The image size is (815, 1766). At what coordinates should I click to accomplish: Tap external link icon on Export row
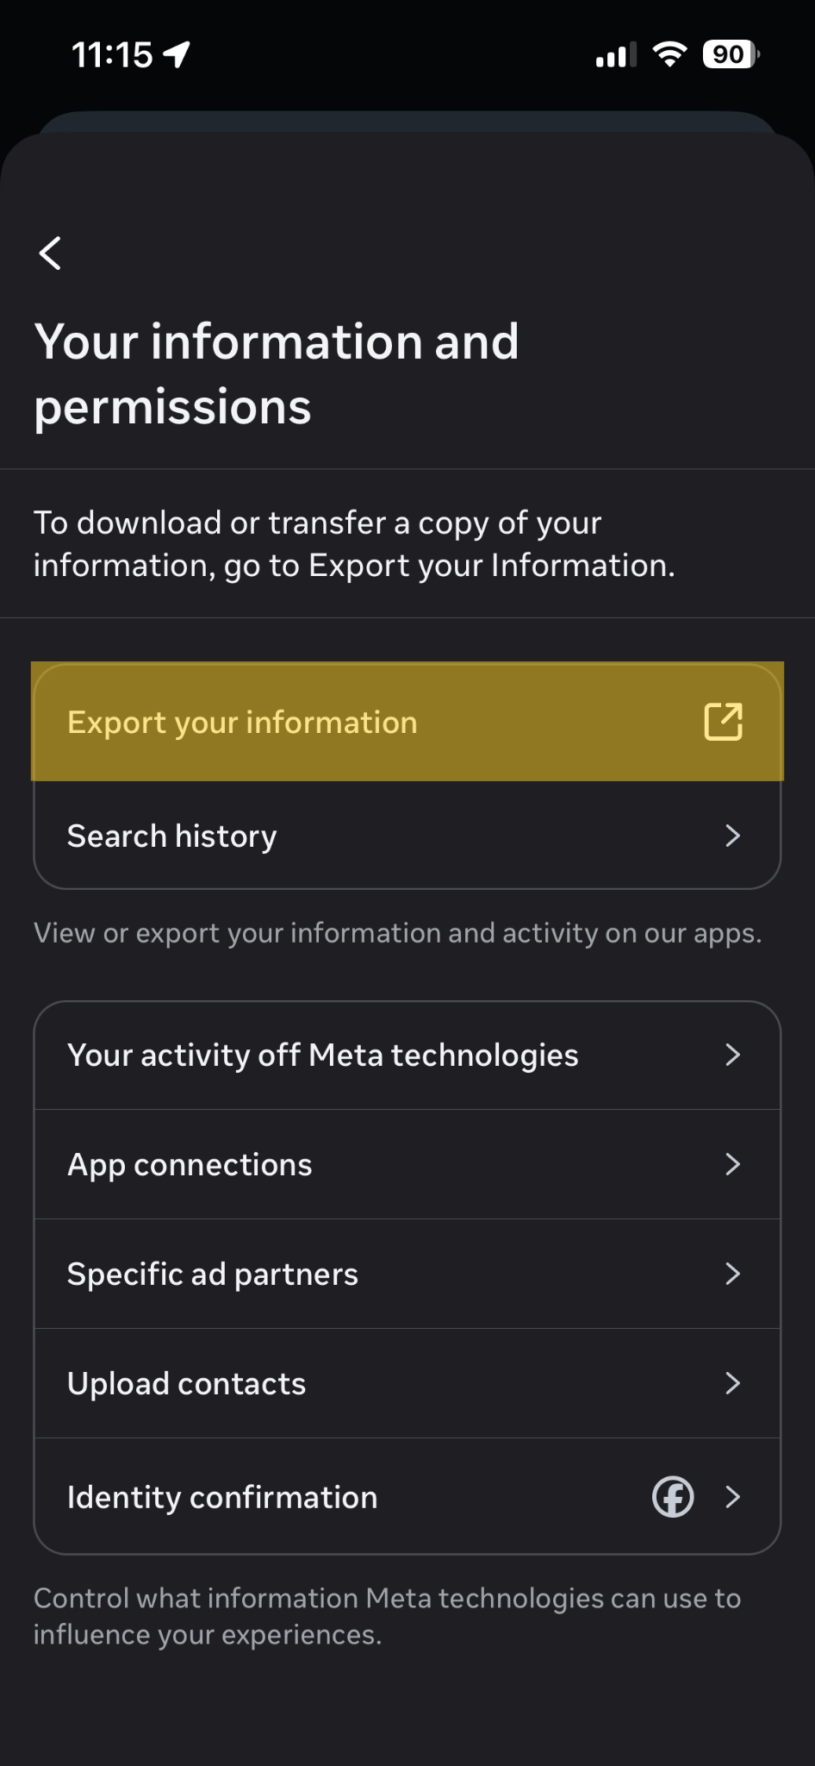[x=723, y=722]
